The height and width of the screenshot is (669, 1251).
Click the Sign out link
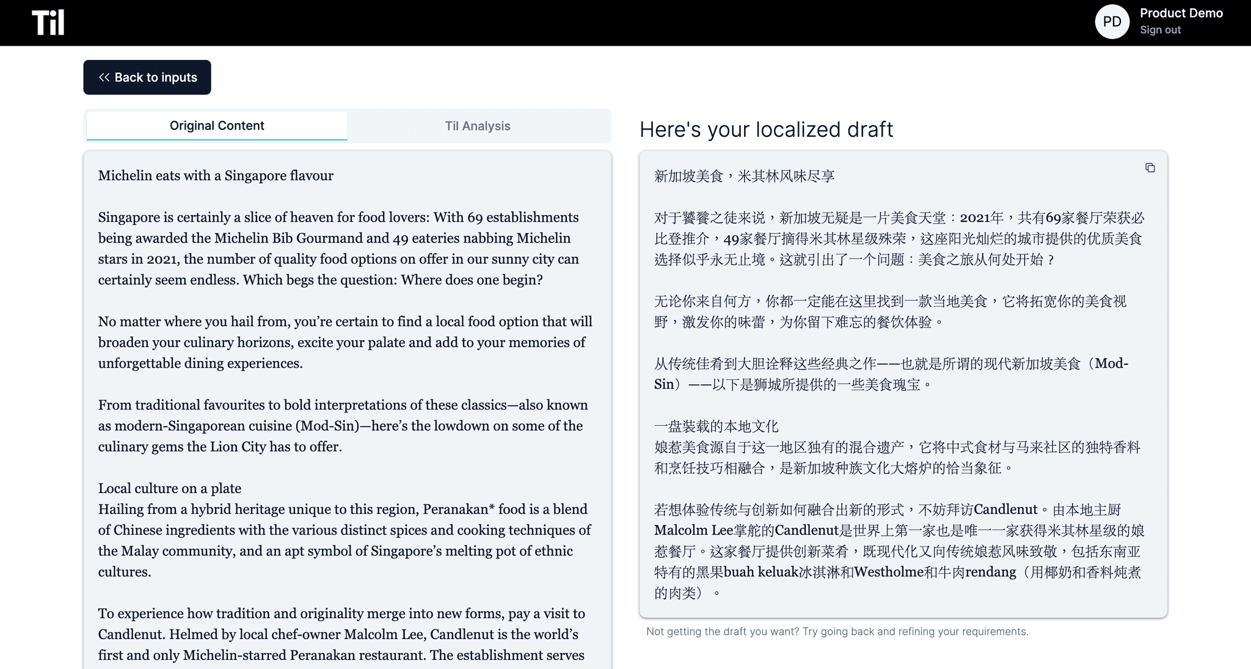[x=1160, y=30]
